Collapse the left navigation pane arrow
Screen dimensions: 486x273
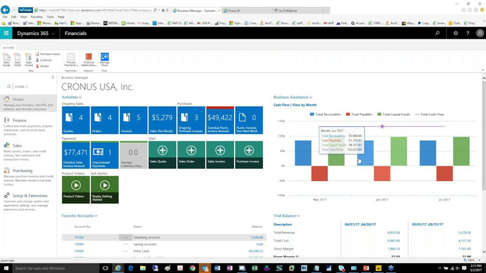[x=52, y=78]
